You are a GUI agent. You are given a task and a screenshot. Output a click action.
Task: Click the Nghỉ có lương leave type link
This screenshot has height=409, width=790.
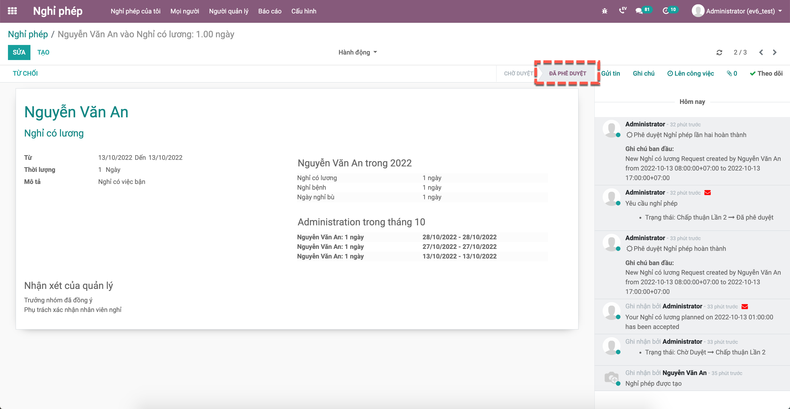54,133
